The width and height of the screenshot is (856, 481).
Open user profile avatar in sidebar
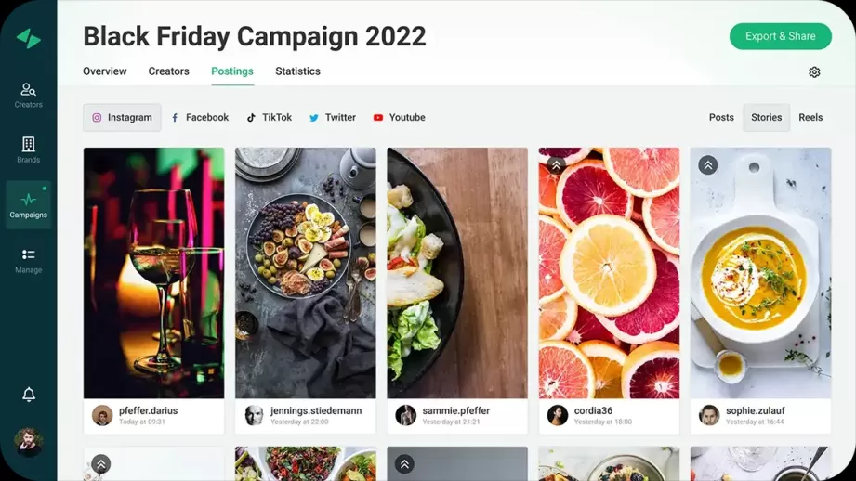(x=29, y=442)
